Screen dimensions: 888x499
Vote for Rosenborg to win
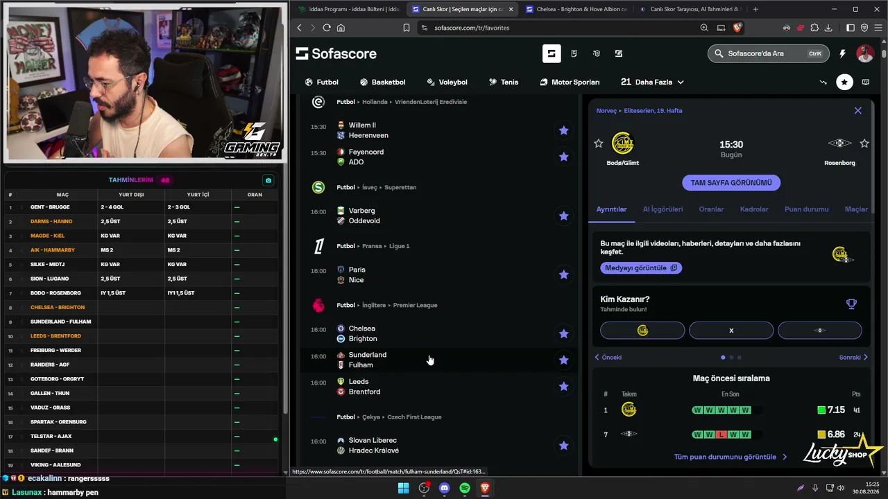tap(820, 331)
